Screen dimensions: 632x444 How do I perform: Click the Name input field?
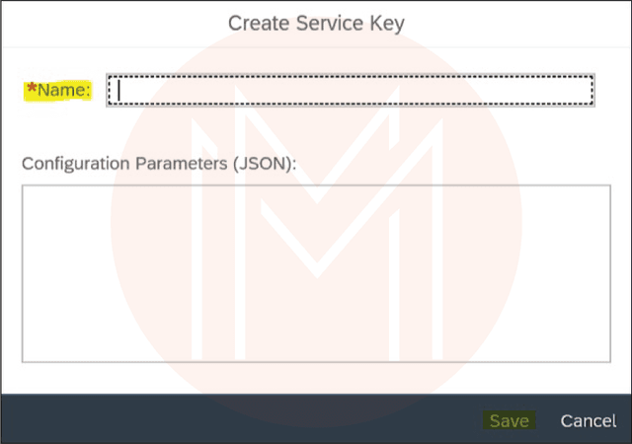[x=351, y=90]
